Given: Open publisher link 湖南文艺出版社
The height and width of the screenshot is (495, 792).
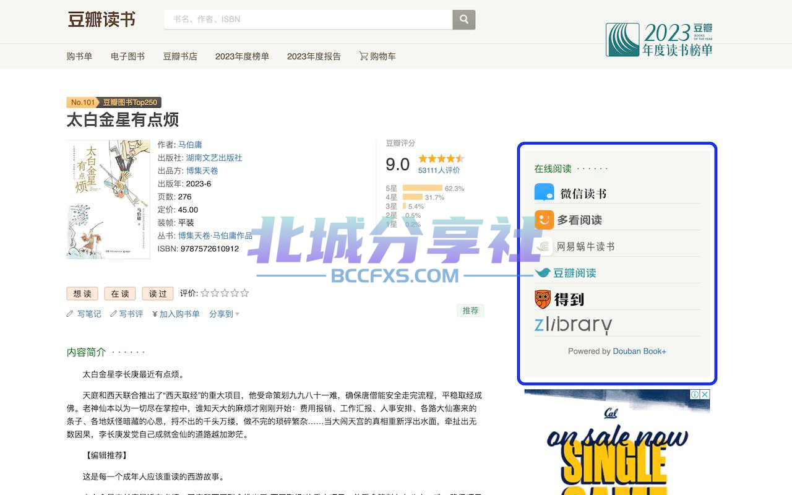Looking at the screenshot, I should pos(214,158).
